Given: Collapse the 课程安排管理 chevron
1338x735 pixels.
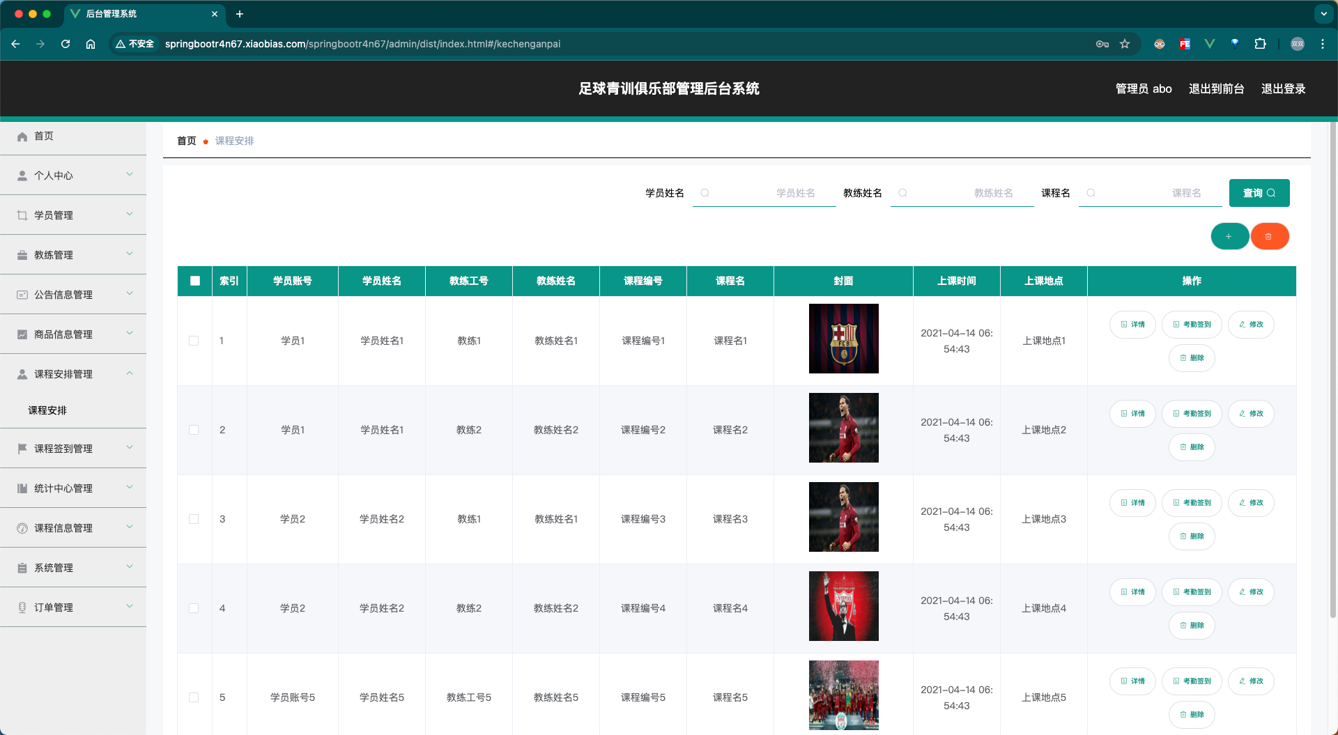Looking at the screenshot, I should coord(130,373).
